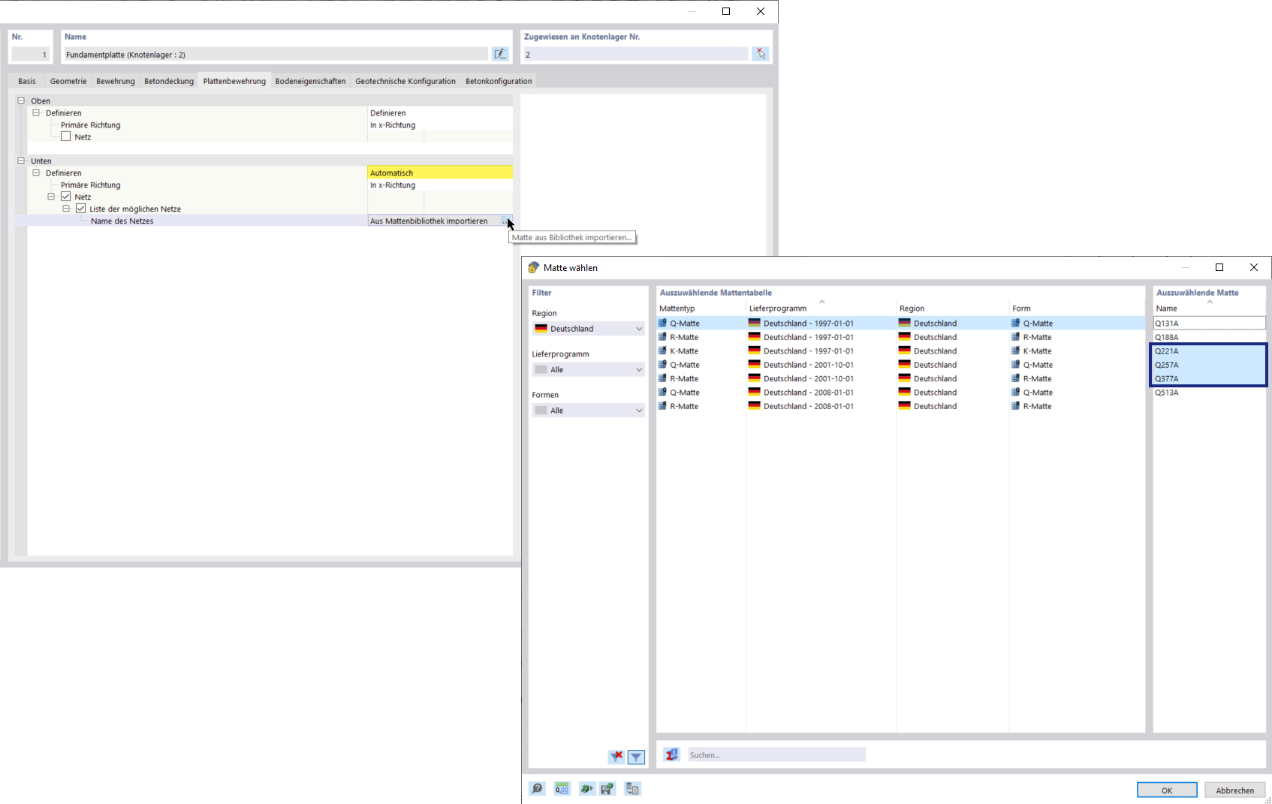Open the Region dropdown set to Deutschland
This screenshot has width=1272, height=804.
(x=588, y=329)
